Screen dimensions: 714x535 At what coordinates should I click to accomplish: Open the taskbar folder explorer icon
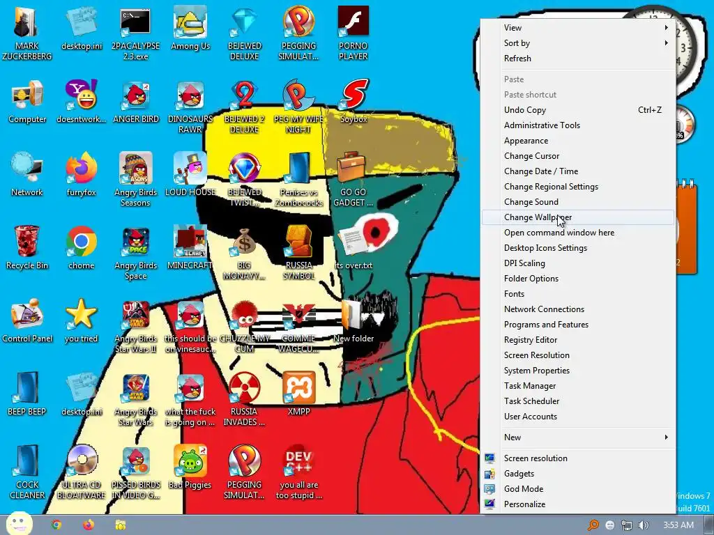(120, 525)
